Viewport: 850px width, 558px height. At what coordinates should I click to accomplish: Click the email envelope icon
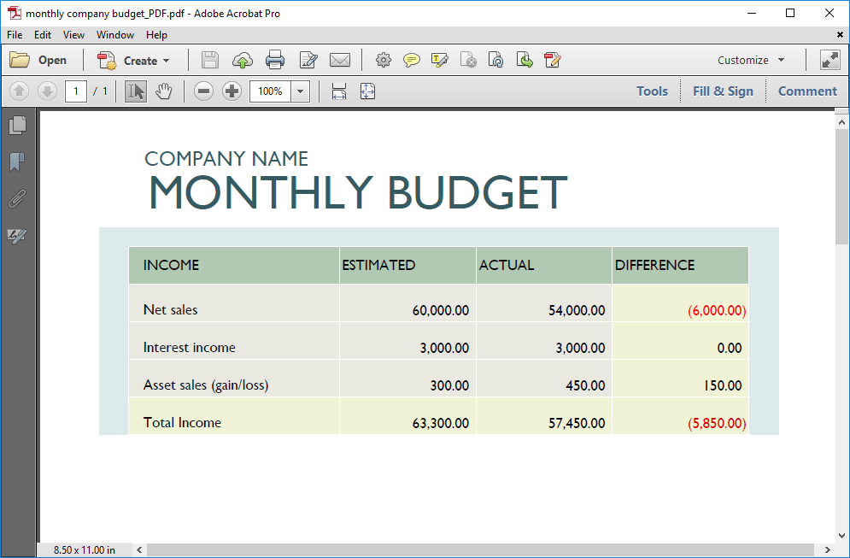tap(340, 60)
